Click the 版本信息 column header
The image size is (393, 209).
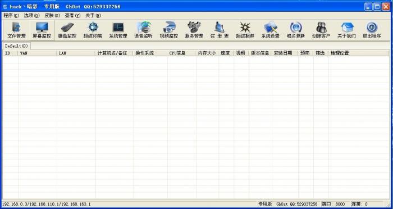coord(261,53)
